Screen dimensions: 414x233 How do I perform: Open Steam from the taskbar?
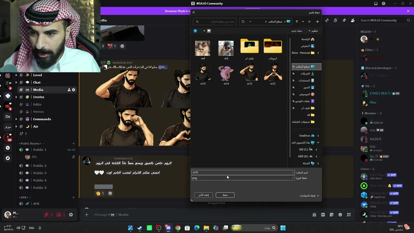click(140, 228)
